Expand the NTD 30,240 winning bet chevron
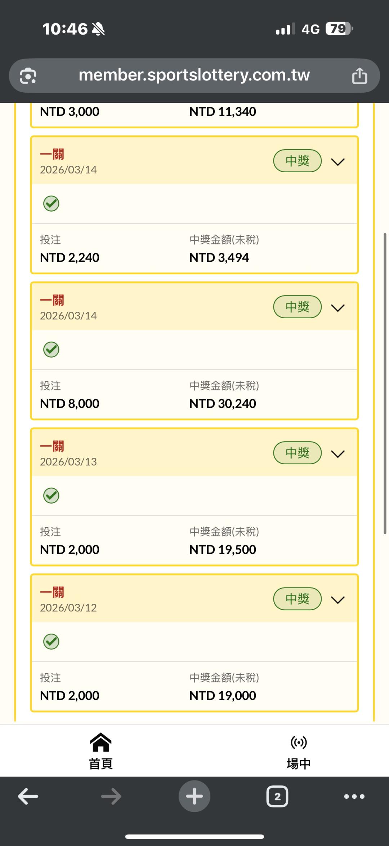389x846 pixels. pos(338,308)
